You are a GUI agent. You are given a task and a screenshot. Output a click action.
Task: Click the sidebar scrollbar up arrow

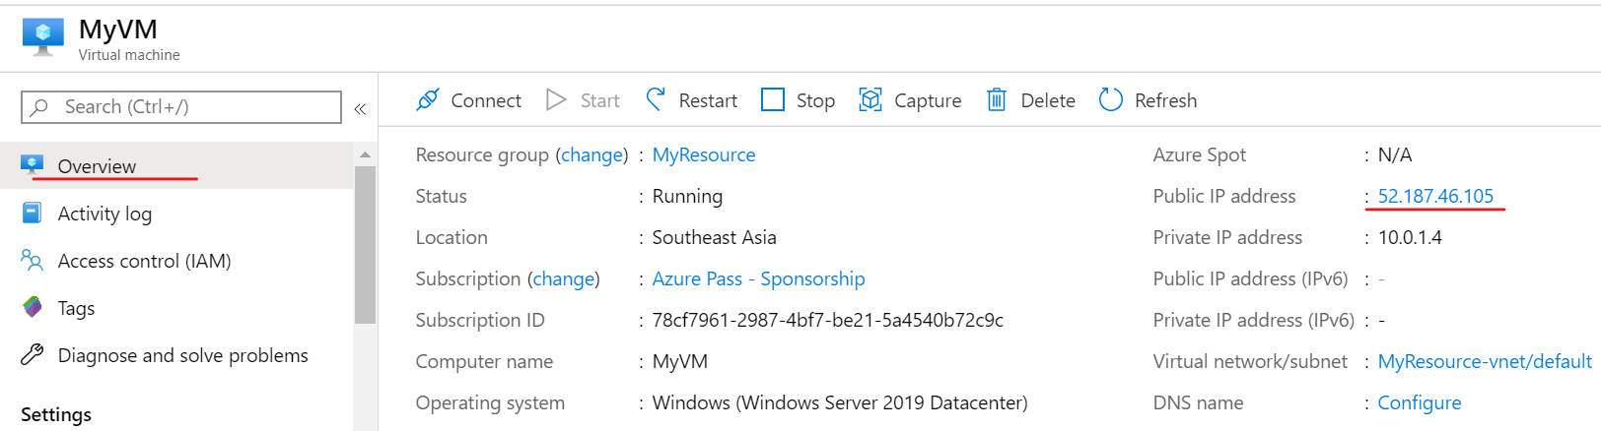365,155
